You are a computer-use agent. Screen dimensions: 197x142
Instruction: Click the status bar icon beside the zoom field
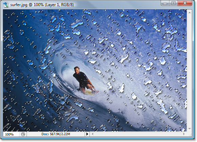tap(23, 134)
